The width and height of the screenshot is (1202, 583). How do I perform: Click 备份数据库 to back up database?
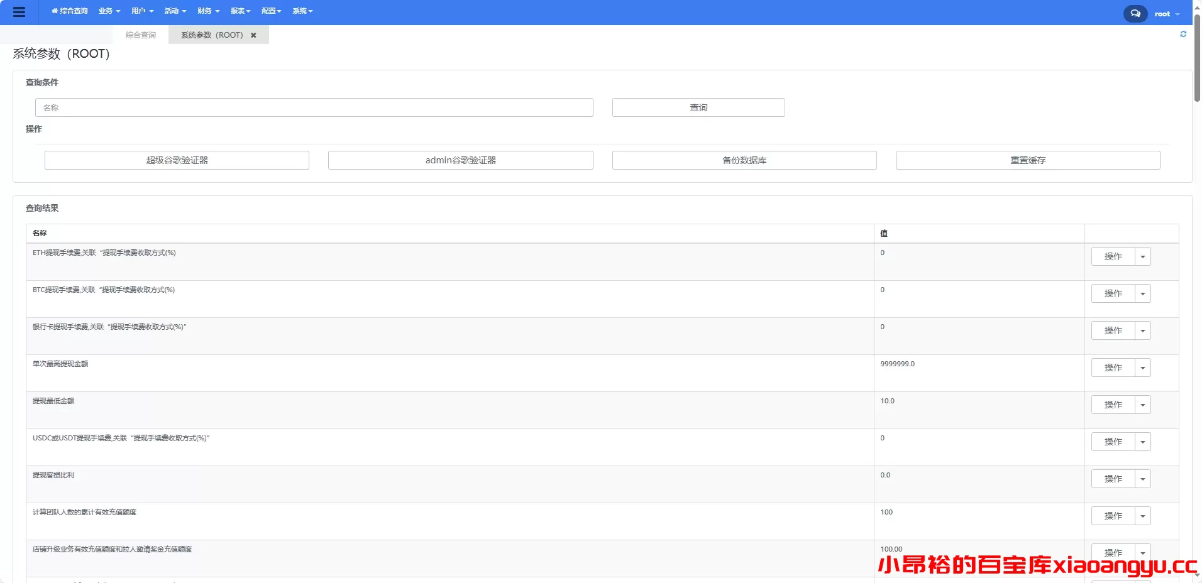click(x=744, y=160)
